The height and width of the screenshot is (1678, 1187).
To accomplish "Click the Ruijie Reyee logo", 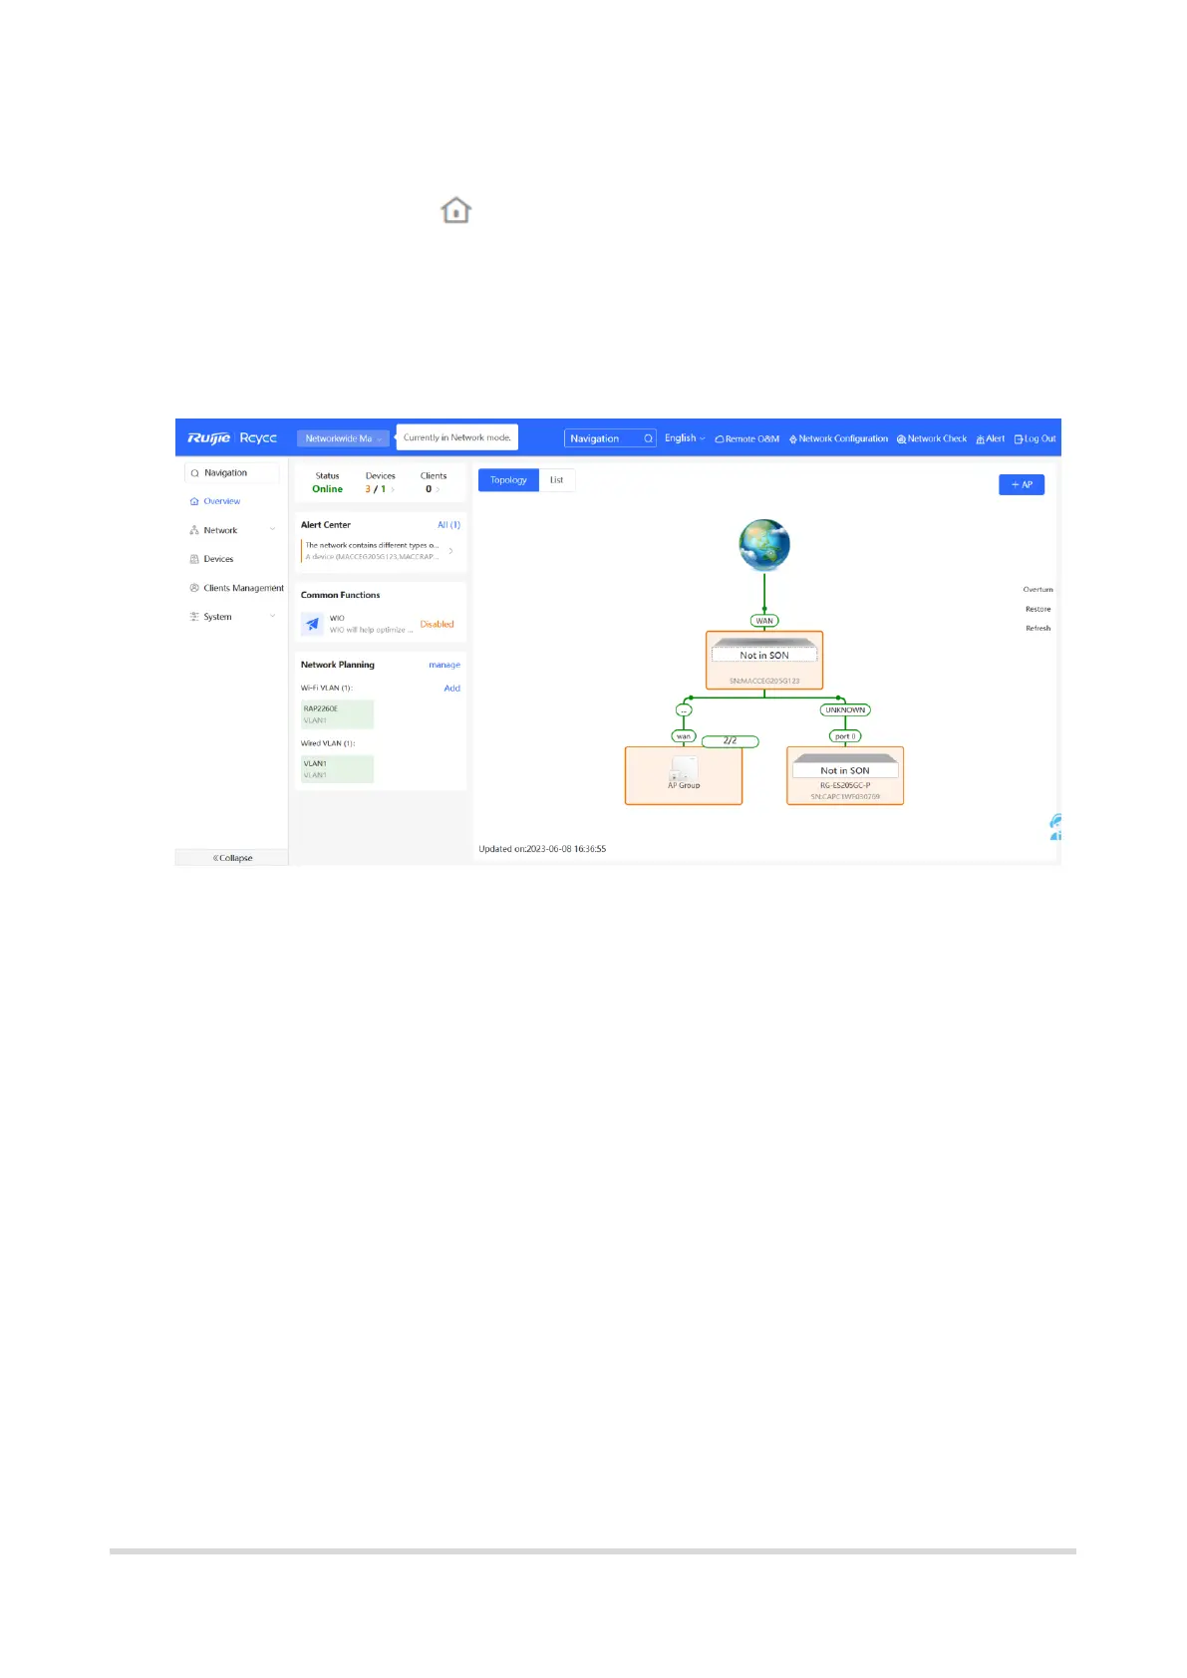I will coord(232,438).
